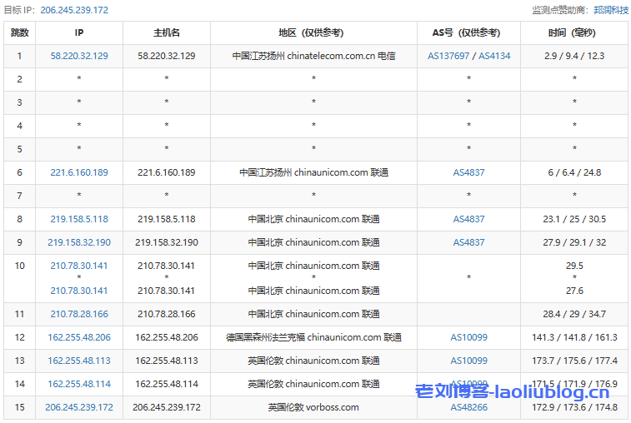Open AS10099 link in the Frankfurt row
The image size is (631, 423).
click(x=468, y=337)
